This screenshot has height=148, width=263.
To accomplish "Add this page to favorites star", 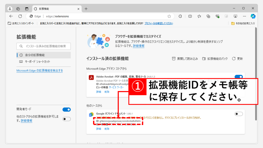I will click(x=169, y=16).
